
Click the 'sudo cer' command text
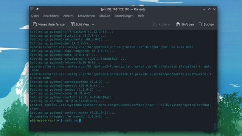point(71,121)
